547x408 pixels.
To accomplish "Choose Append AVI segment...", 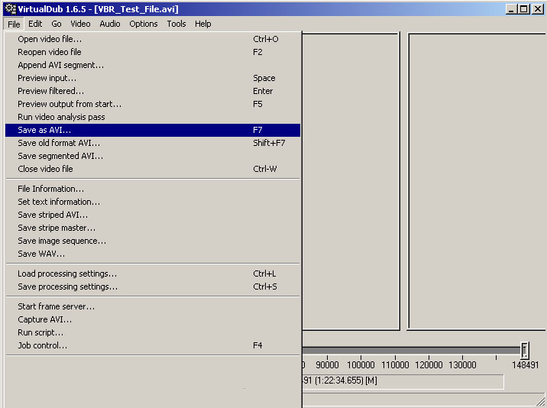I will click(x=153, y=65).
